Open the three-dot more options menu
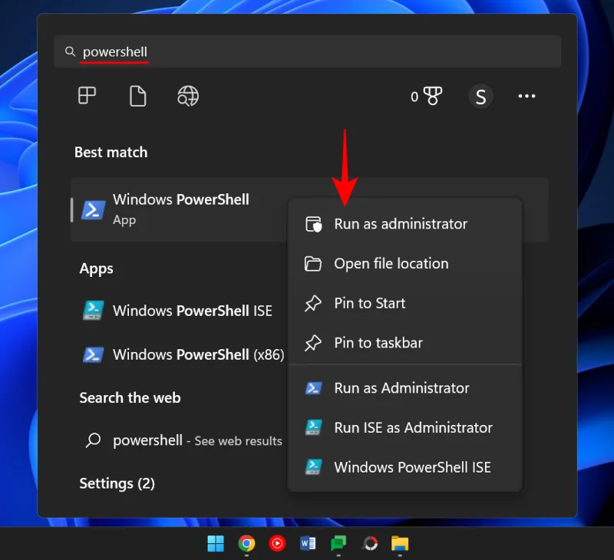 pyautogui.click(x=527, y=96)
